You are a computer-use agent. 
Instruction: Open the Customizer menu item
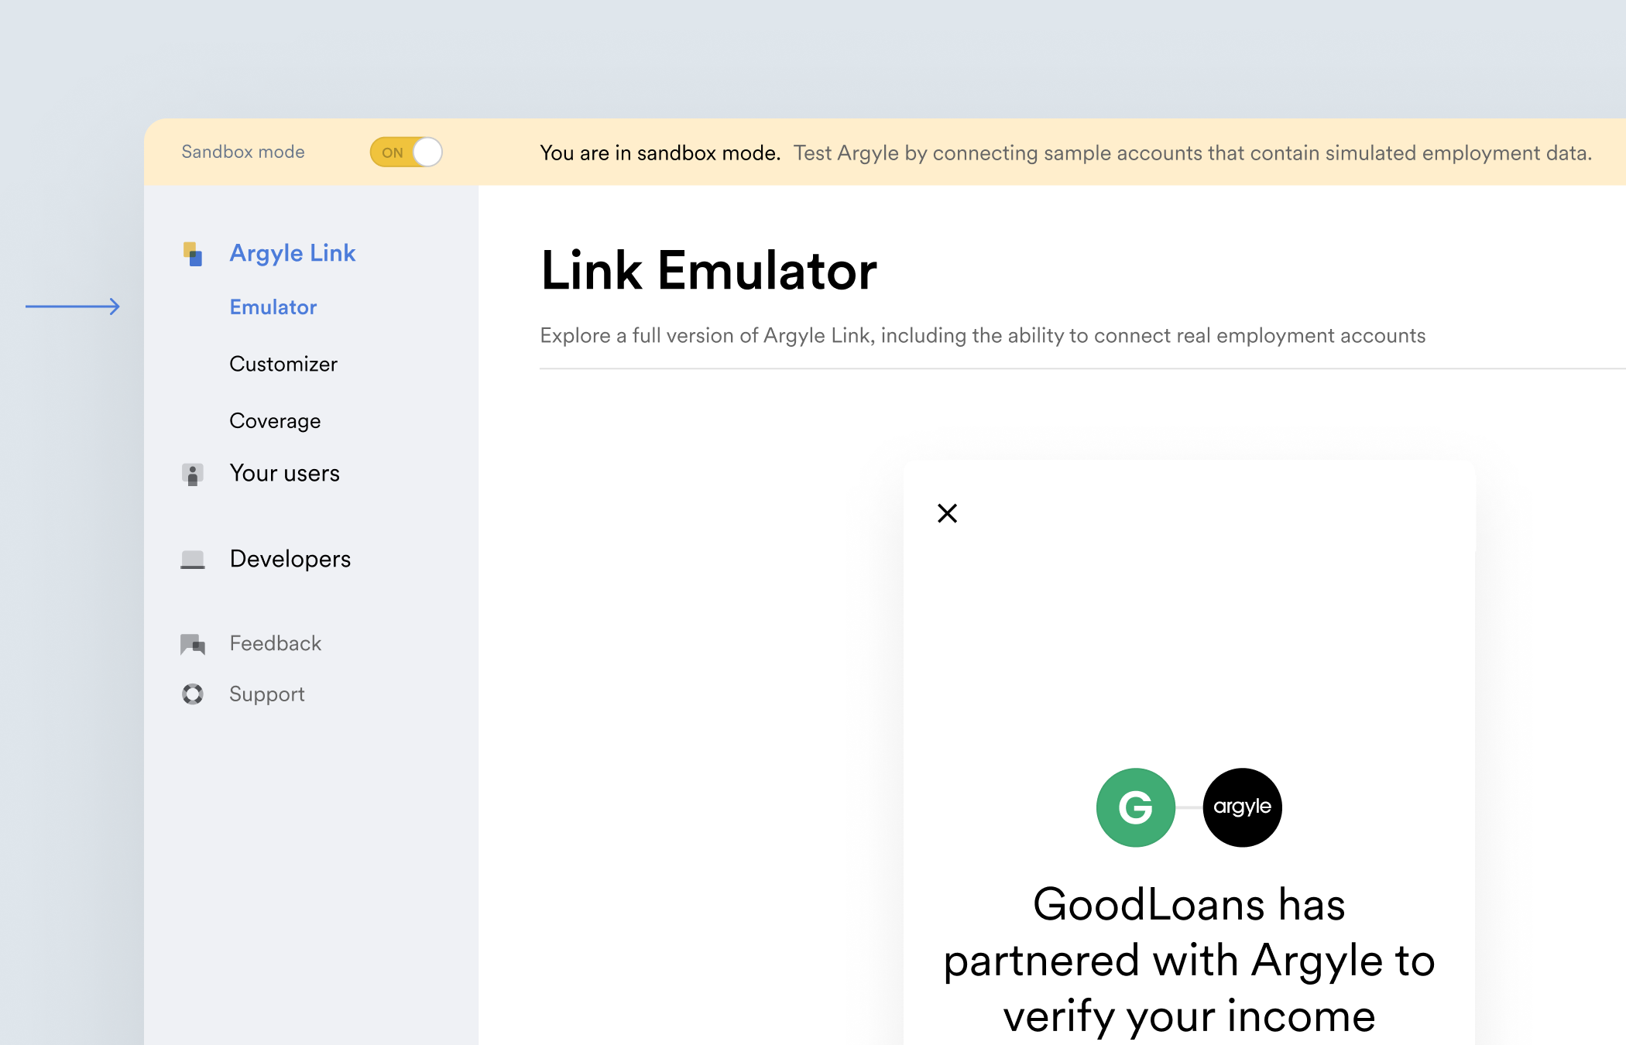[x=283, y=364]
